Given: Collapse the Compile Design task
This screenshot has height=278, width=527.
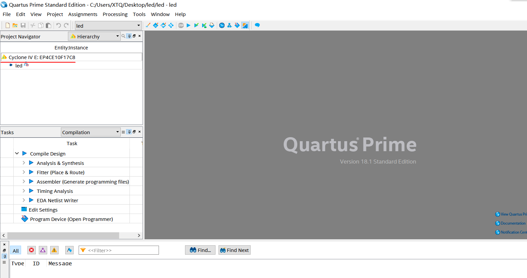Looking at the screenshot, I should [x=17, y=154].
